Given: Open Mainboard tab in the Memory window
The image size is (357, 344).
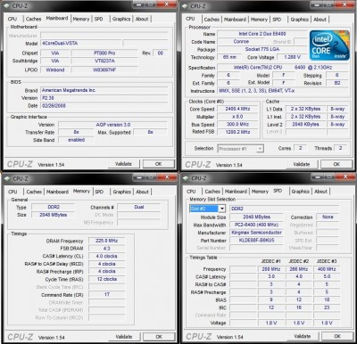Looking at the screenshot, I should point(57,192).
